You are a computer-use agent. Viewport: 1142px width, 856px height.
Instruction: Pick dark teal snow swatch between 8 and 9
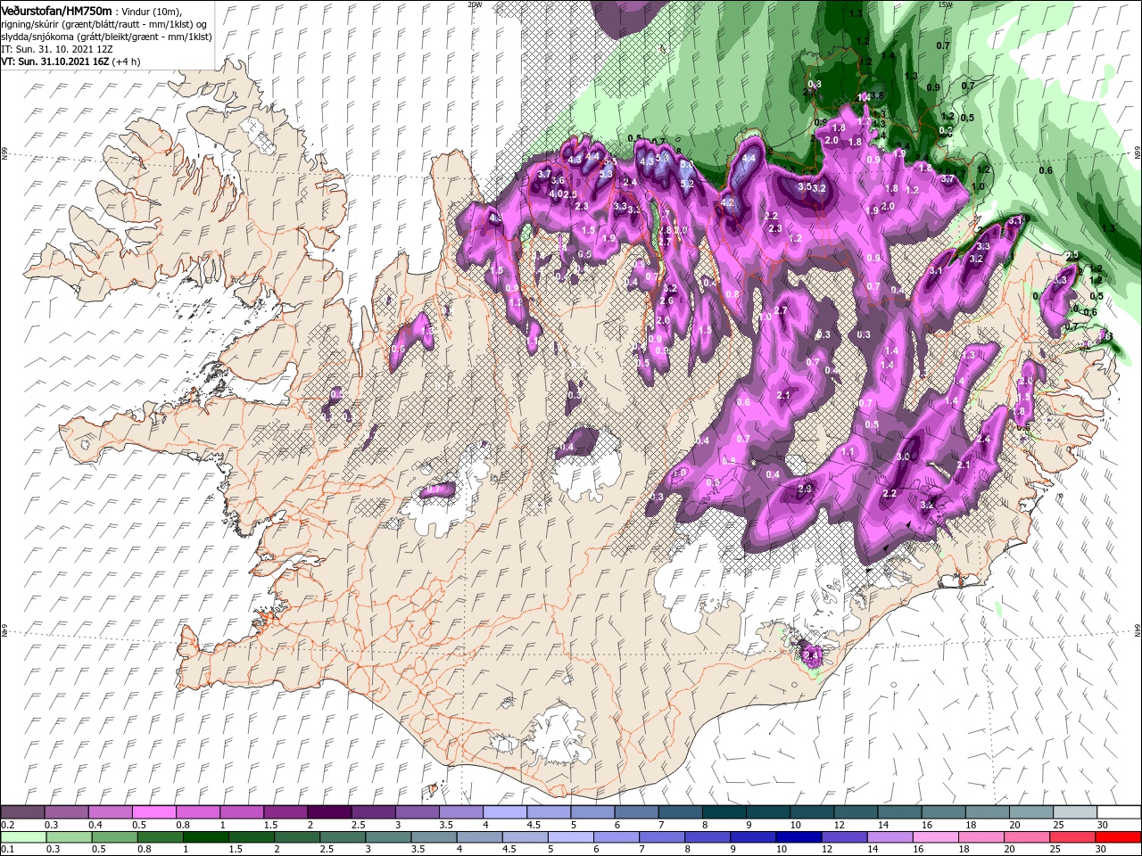[724, 812]
